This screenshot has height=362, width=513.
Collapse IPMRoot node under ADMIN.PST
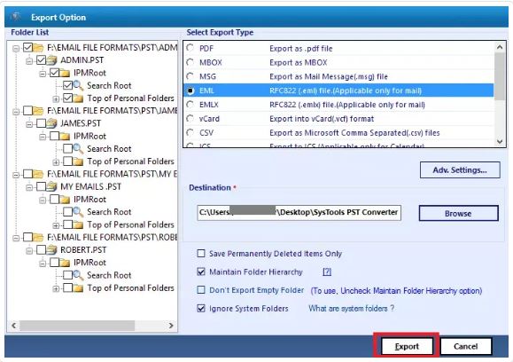point(43,74)
